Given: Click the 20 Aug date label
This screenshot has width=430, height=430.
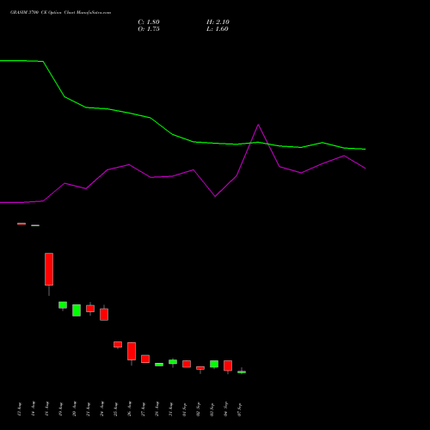Looking at the screenshot, I should click(75, 408).
